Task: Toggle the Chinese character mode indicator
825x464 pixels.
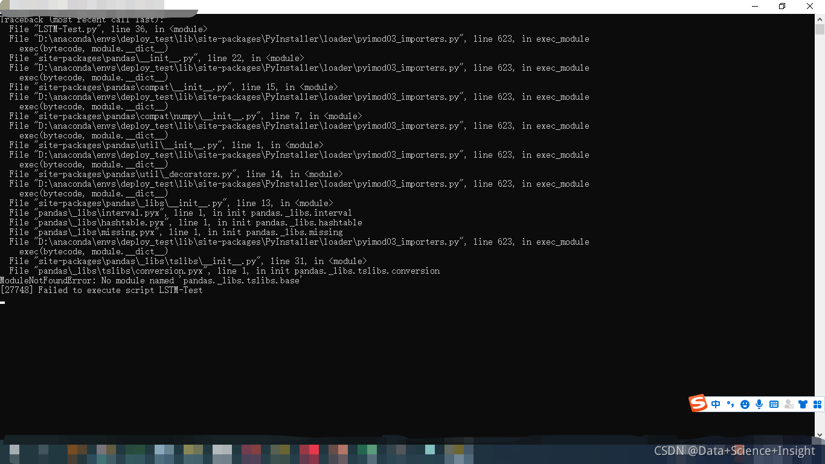Action: coord(716,404)
